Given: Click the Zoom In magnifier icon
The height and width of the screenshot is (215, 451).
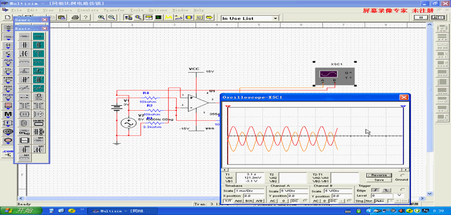Looking at the screenshot, I should [x=101, y=18].
